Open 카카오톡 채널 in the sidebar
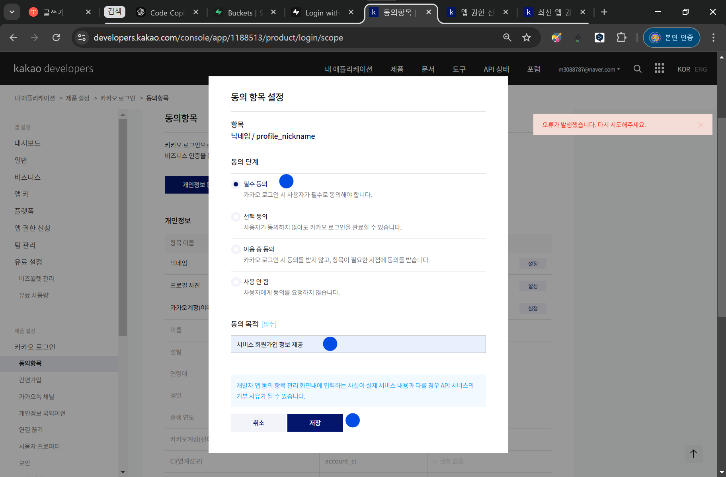The height and width of the screenshot is (477, 726). pyautogui.click(x=37, y=397)
